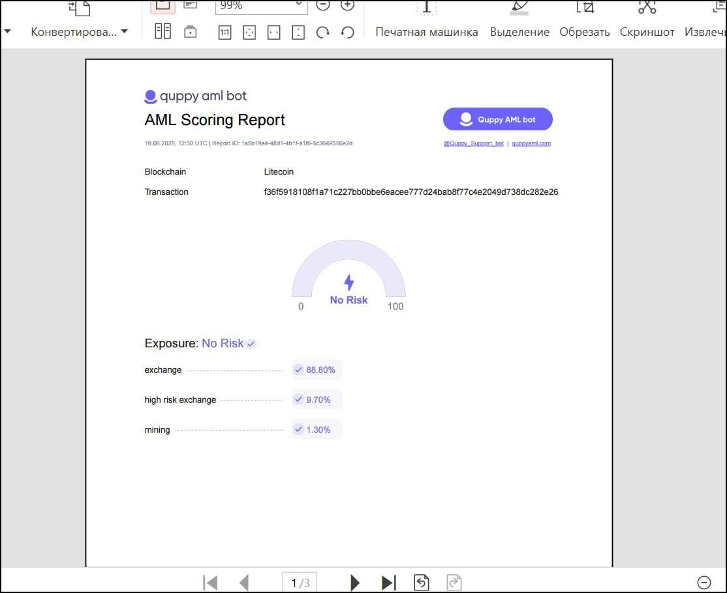Click the page number field 1/3
This screenshot has width=727, height=593.
[300, 583]
